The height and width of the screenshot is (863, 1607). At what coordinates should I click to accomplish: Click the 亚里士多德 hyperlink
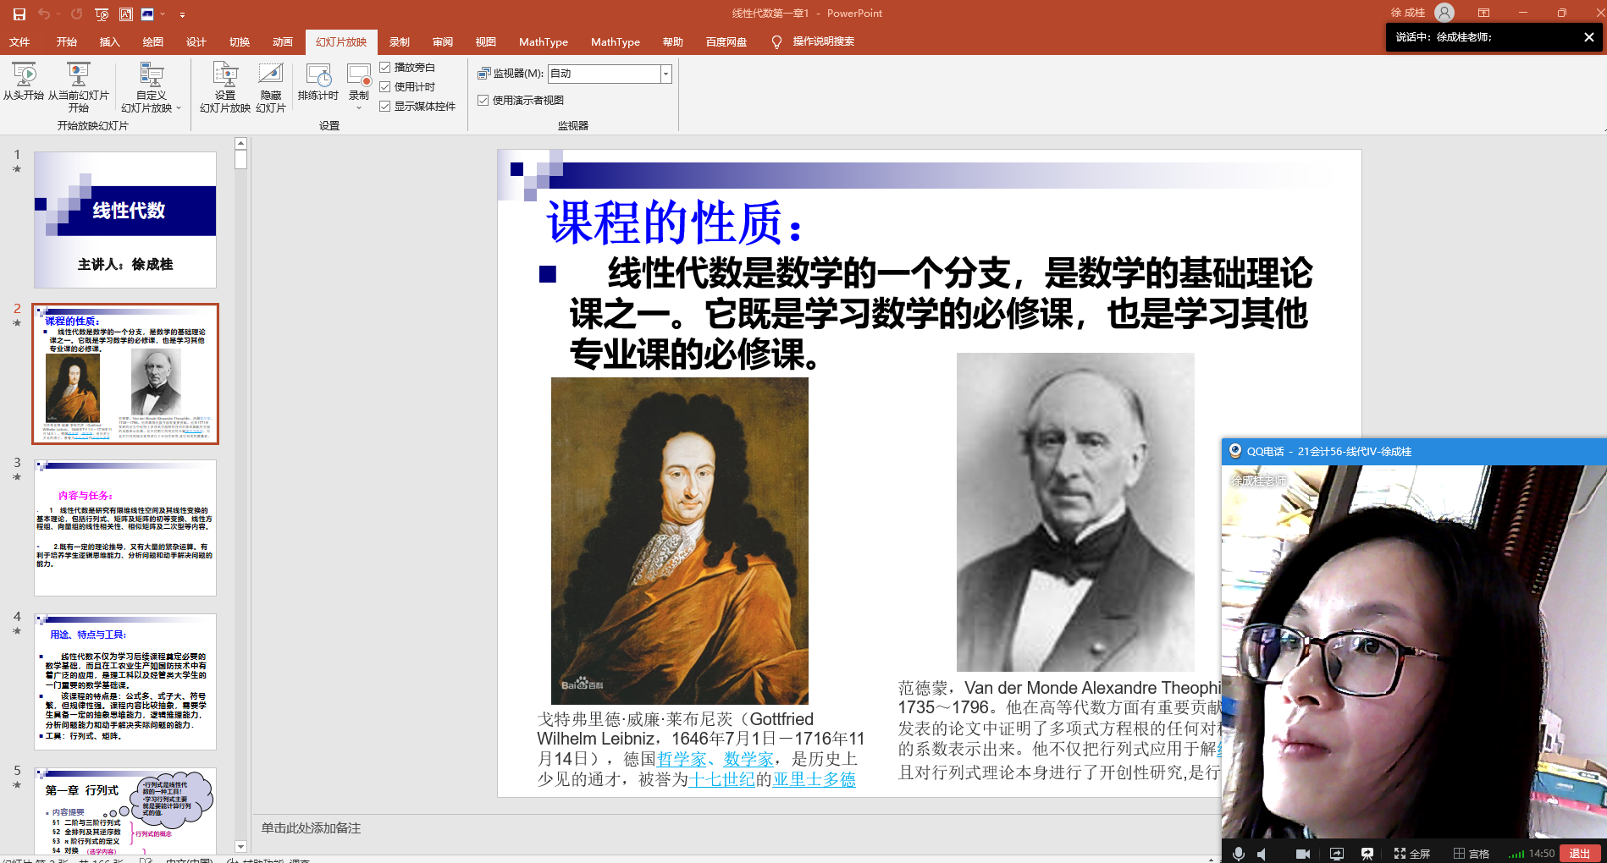click(814, 780)
